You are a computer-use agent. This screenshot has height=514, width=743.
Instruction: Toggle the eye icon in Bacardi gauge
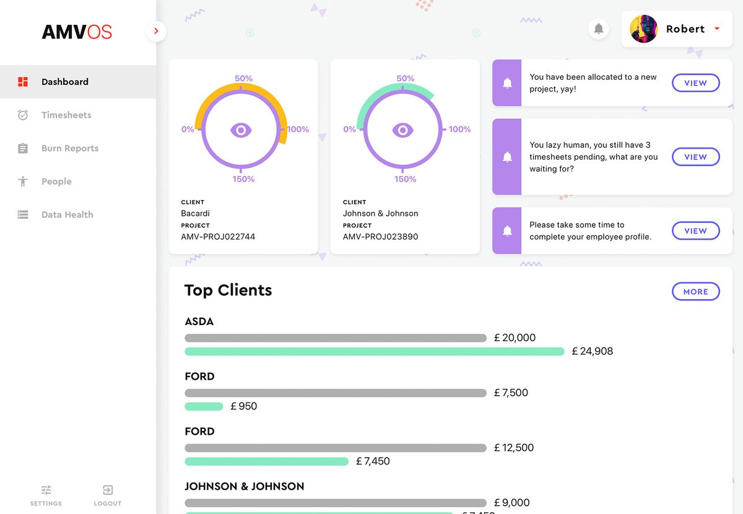pyautogui.click(x=241, y=130)
